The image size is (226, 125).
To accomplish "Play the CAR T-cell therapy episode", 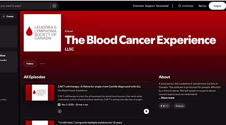I will click(x=146, y=111).
